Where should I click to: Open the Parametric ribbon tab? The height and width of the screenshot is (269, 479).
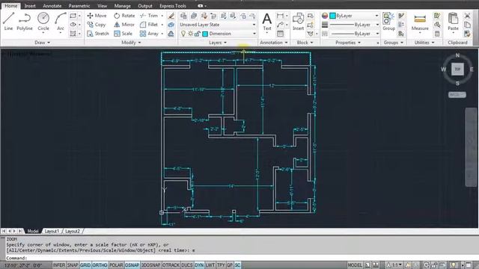tap(79, 6)
